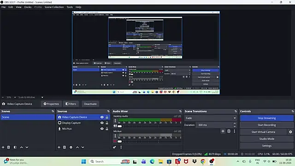Increase transition duration with up arrow
Image resolution: width=295 pixels, height=166 pixels.
tap(235, 124)
